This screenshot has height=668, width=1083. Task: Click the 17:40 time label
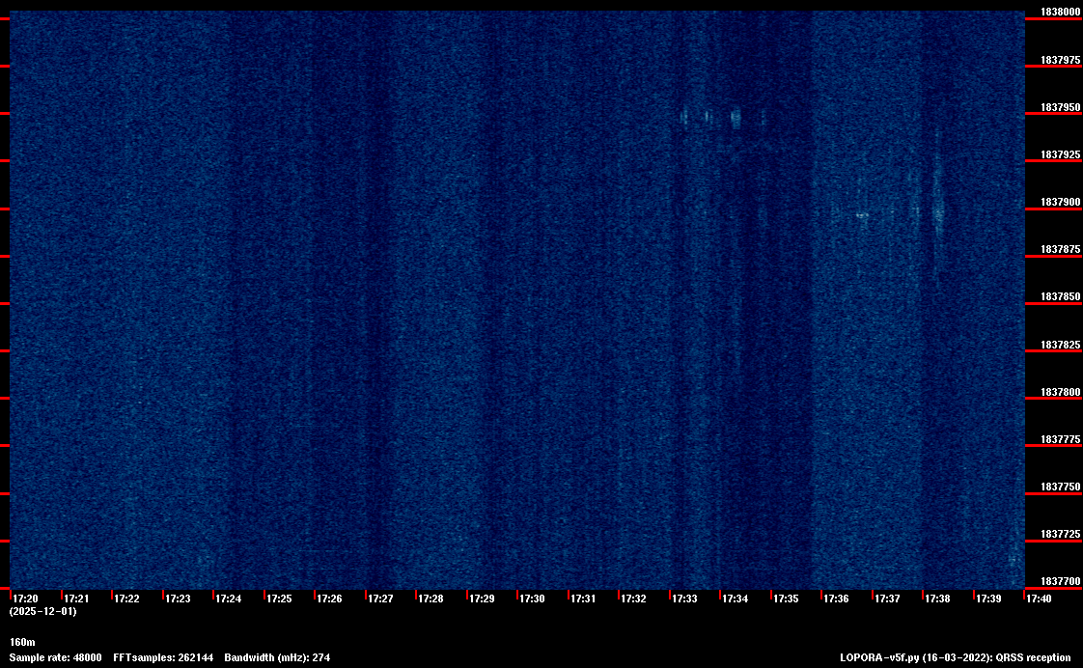tap(1039, 598)
